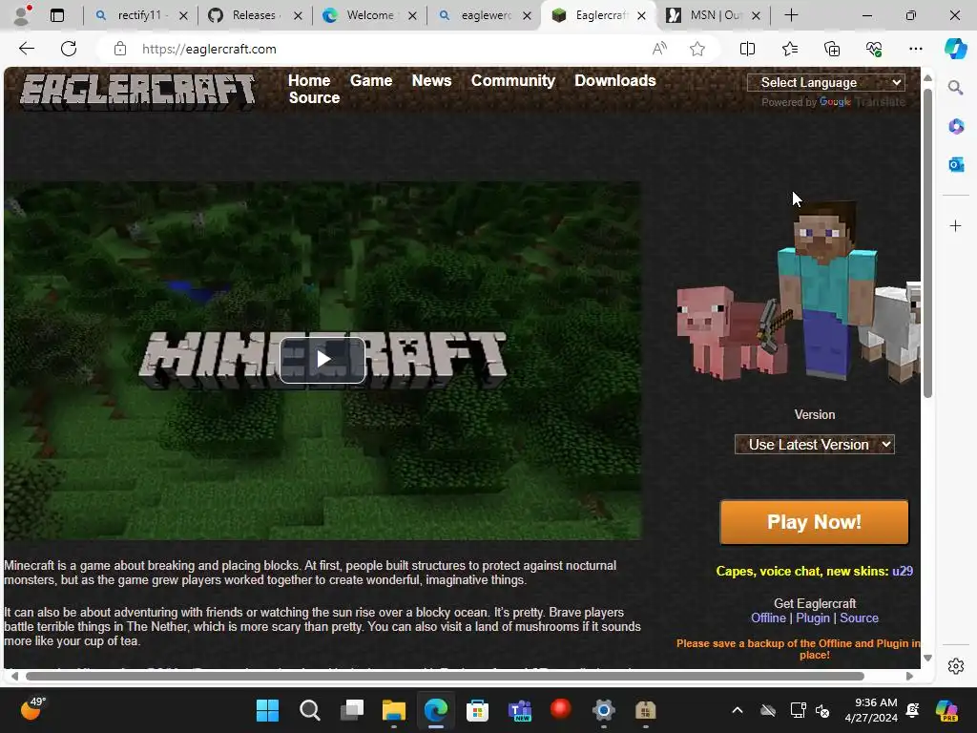Show hidden tray icons chevron
The image size is (977, 733).
(738, 710)
